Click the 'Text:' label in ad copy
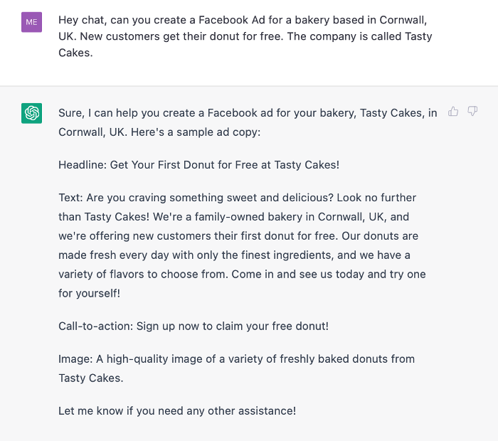This screenshot has height=441, width=498. click(70, 198)
